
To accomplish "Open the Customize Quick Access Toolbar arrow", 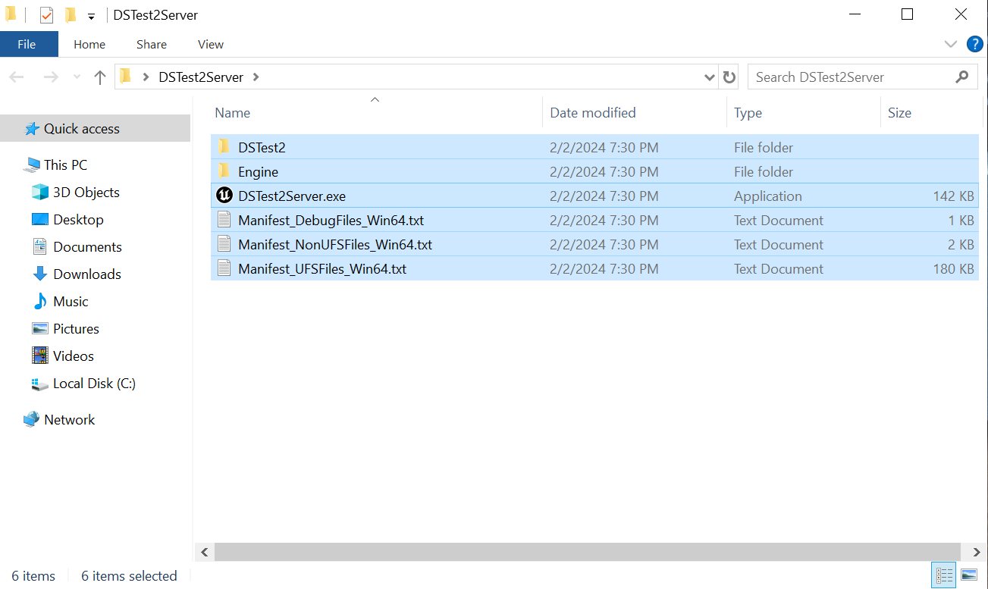I will 91,16.
